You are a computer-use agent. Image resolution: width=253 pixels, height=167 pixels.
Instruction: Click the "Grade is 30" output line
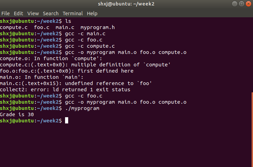click(x=17, y=114)
